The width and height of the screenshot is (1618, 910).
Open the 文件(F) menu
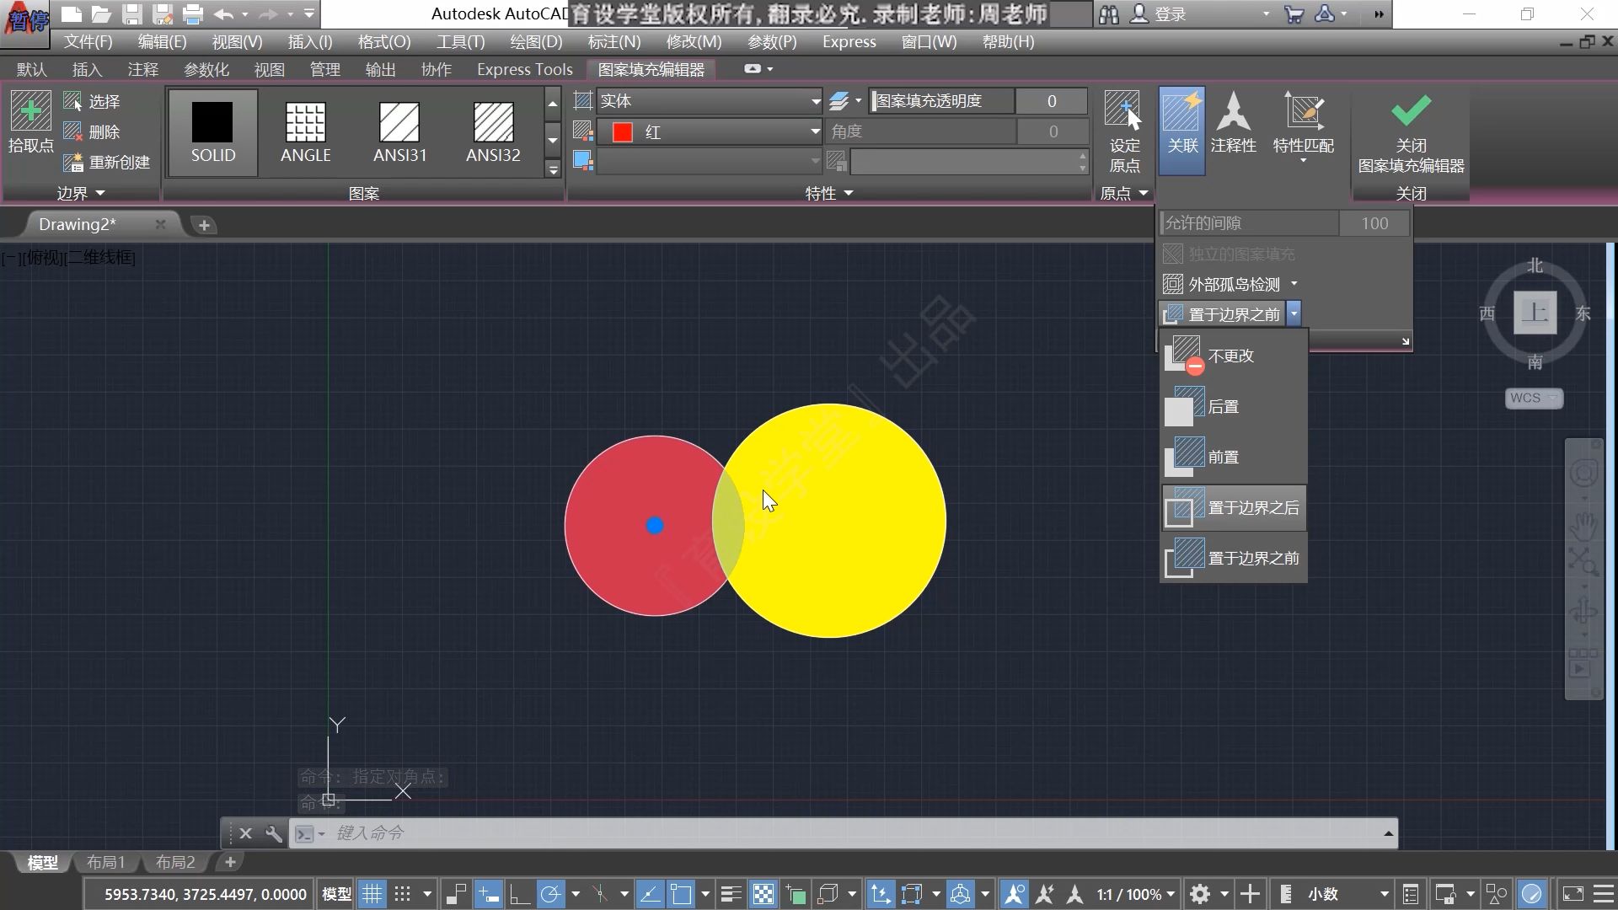point(88,41)
